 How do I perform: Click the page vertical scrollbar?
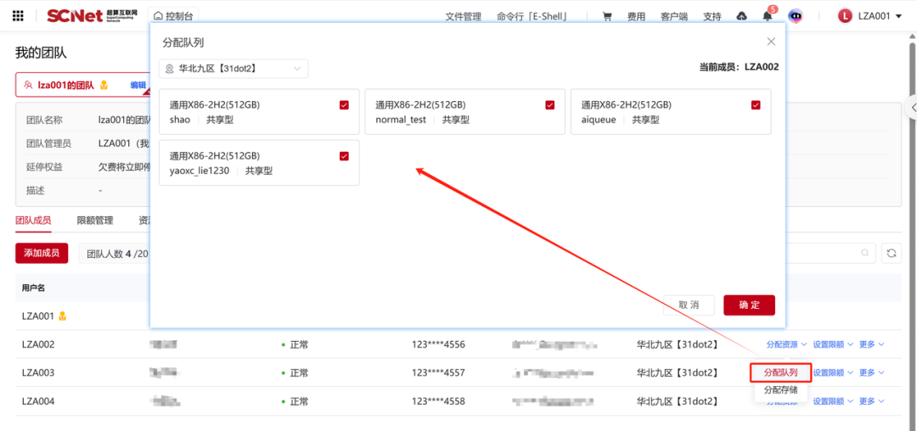pos(913,233)
